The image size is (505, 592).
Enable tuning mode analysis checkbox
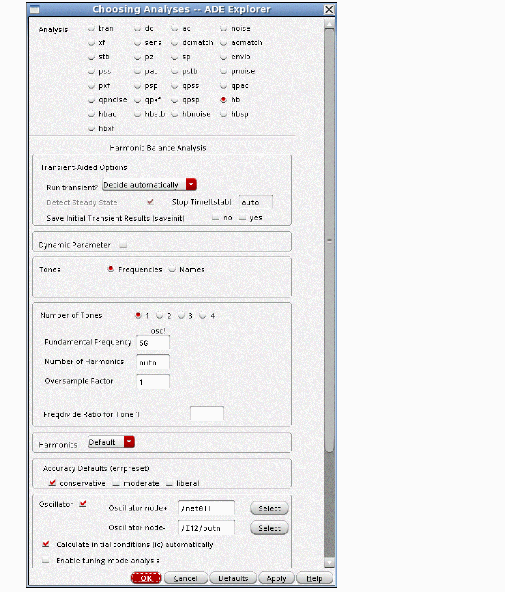click(x=46, y=560)
